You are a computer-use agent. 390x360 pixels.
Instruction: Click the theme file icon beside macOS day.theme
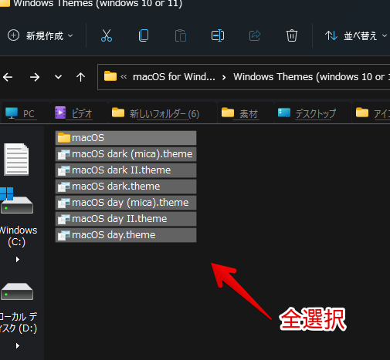(64, 235)
